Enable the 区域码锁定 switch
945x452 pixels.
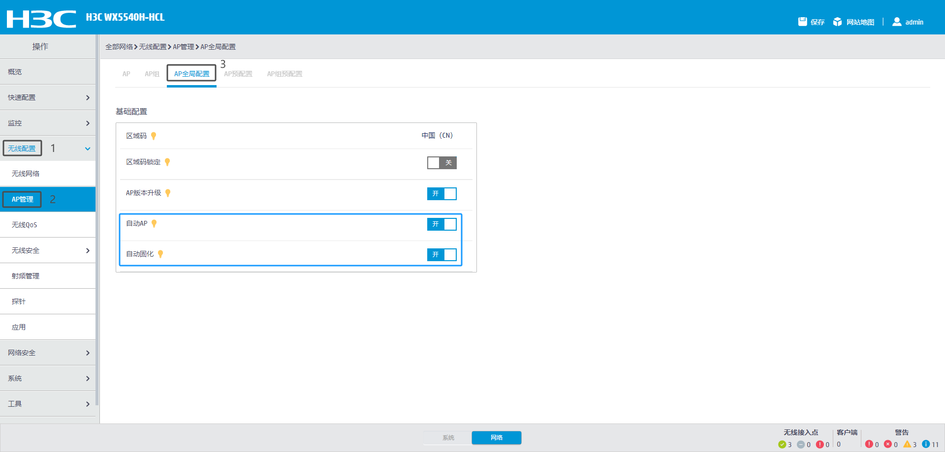(441, 163)
